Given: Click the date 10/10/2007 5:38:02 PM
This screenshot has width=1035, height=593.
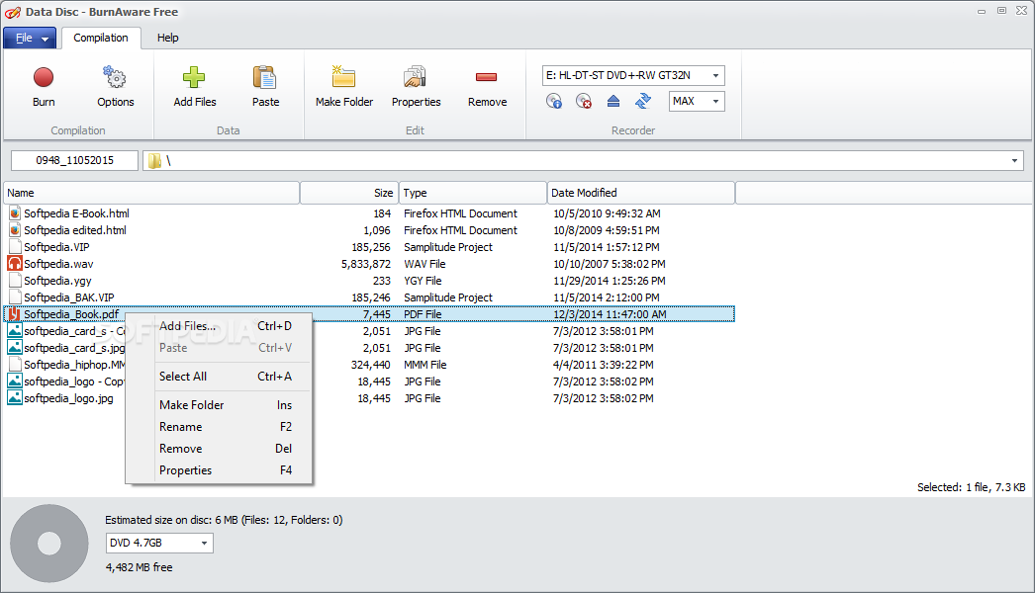Looking at the screenshot, I should coord(610,264).
